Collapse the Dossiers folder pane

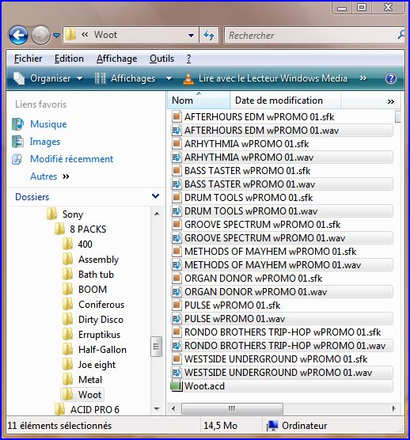coord(155,196)
